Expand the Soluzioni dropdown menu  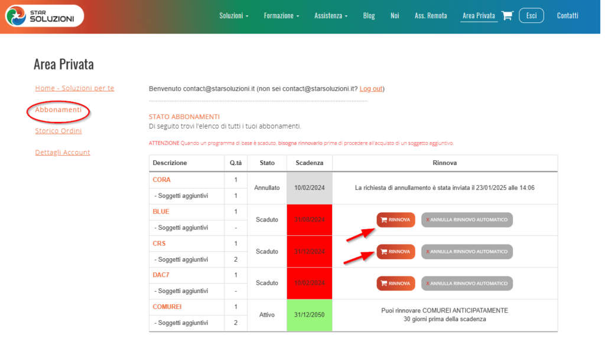[x=234, y=16]
